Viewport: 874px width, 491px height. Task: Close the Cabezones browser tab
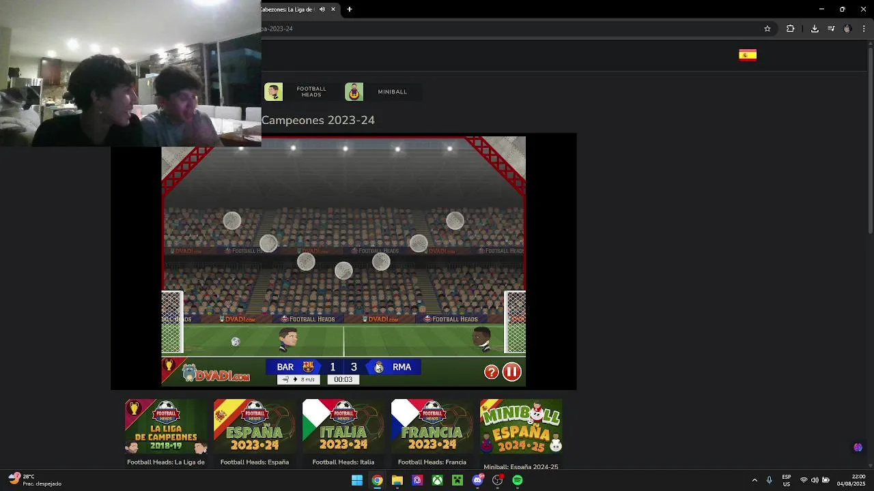(333, 10)
